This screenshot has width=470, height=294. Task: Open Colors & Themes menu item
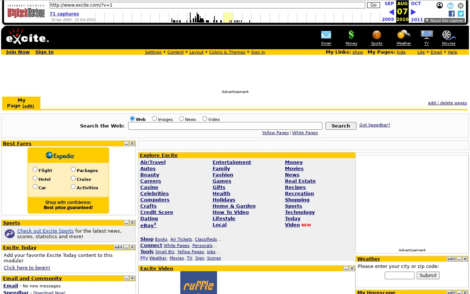tap(227, 52)
